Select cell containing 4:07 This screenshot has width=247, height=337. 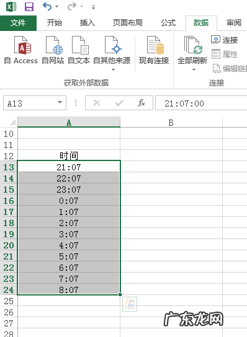click(x=69, y=245)
